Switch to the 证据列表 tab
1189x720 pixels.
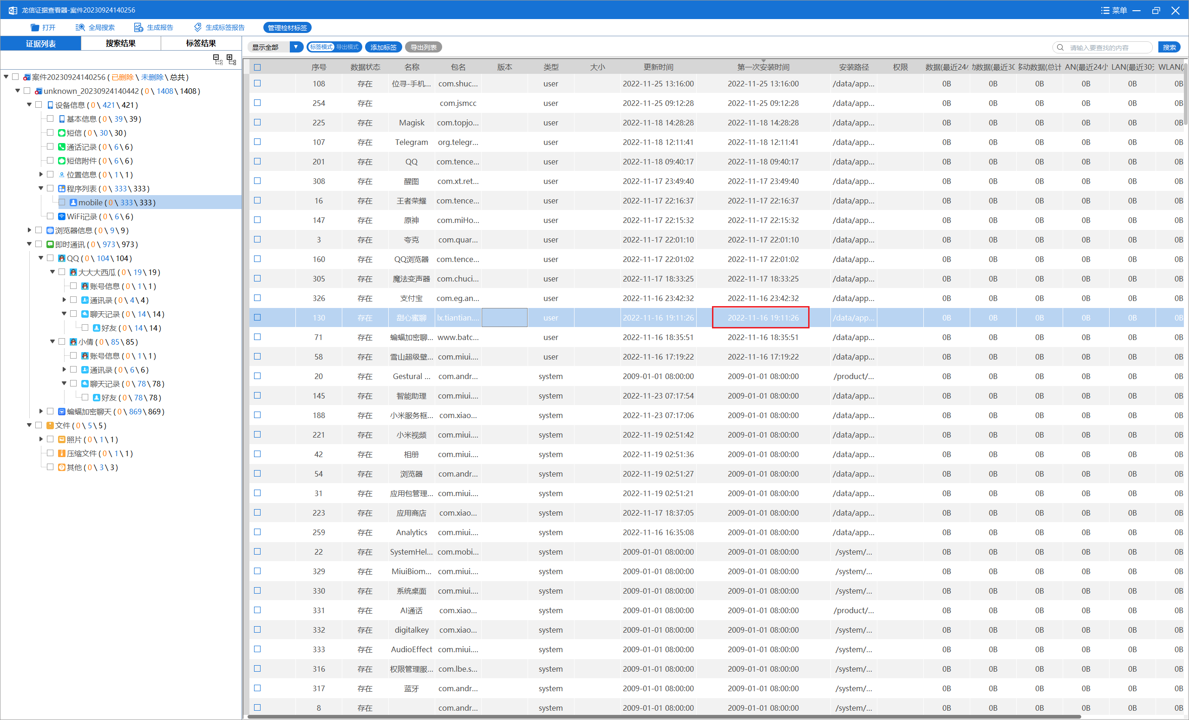point(40,43)
